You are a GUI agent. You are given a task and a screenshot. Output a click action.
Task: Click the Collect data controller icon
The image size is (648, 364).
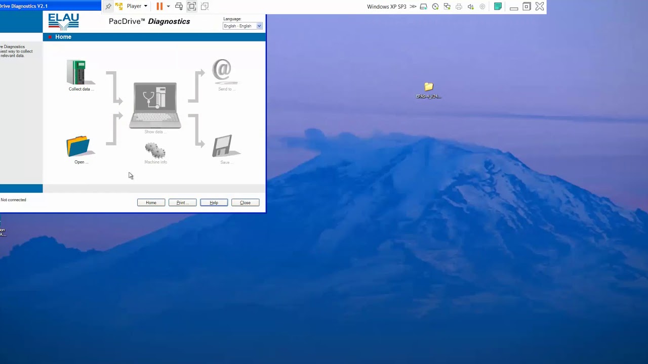click(80, 72)
